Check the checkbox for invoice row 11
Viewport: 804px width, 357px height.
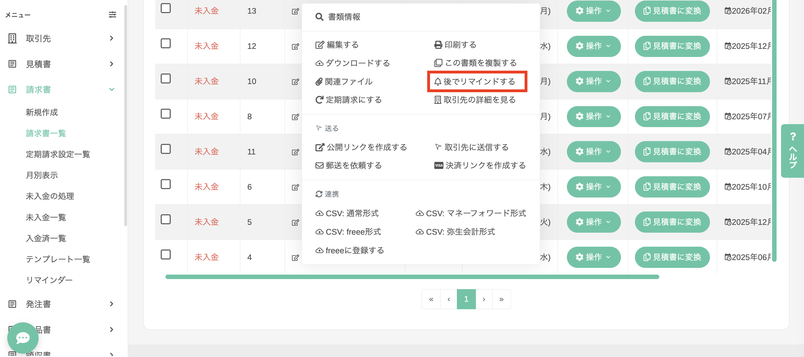pos(165,149)
